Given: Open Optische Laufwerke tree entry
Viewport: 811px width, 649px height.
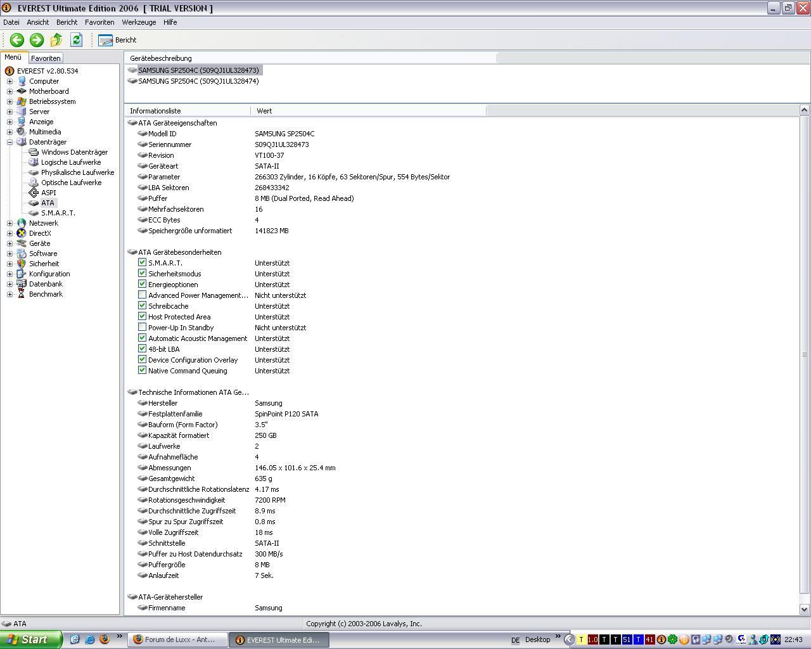Looking at the screenshot, I should tap(71, 183).
